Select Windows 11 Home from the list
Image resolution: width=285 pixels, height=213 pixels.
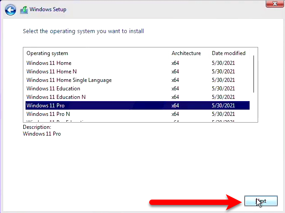coord(138,63)
